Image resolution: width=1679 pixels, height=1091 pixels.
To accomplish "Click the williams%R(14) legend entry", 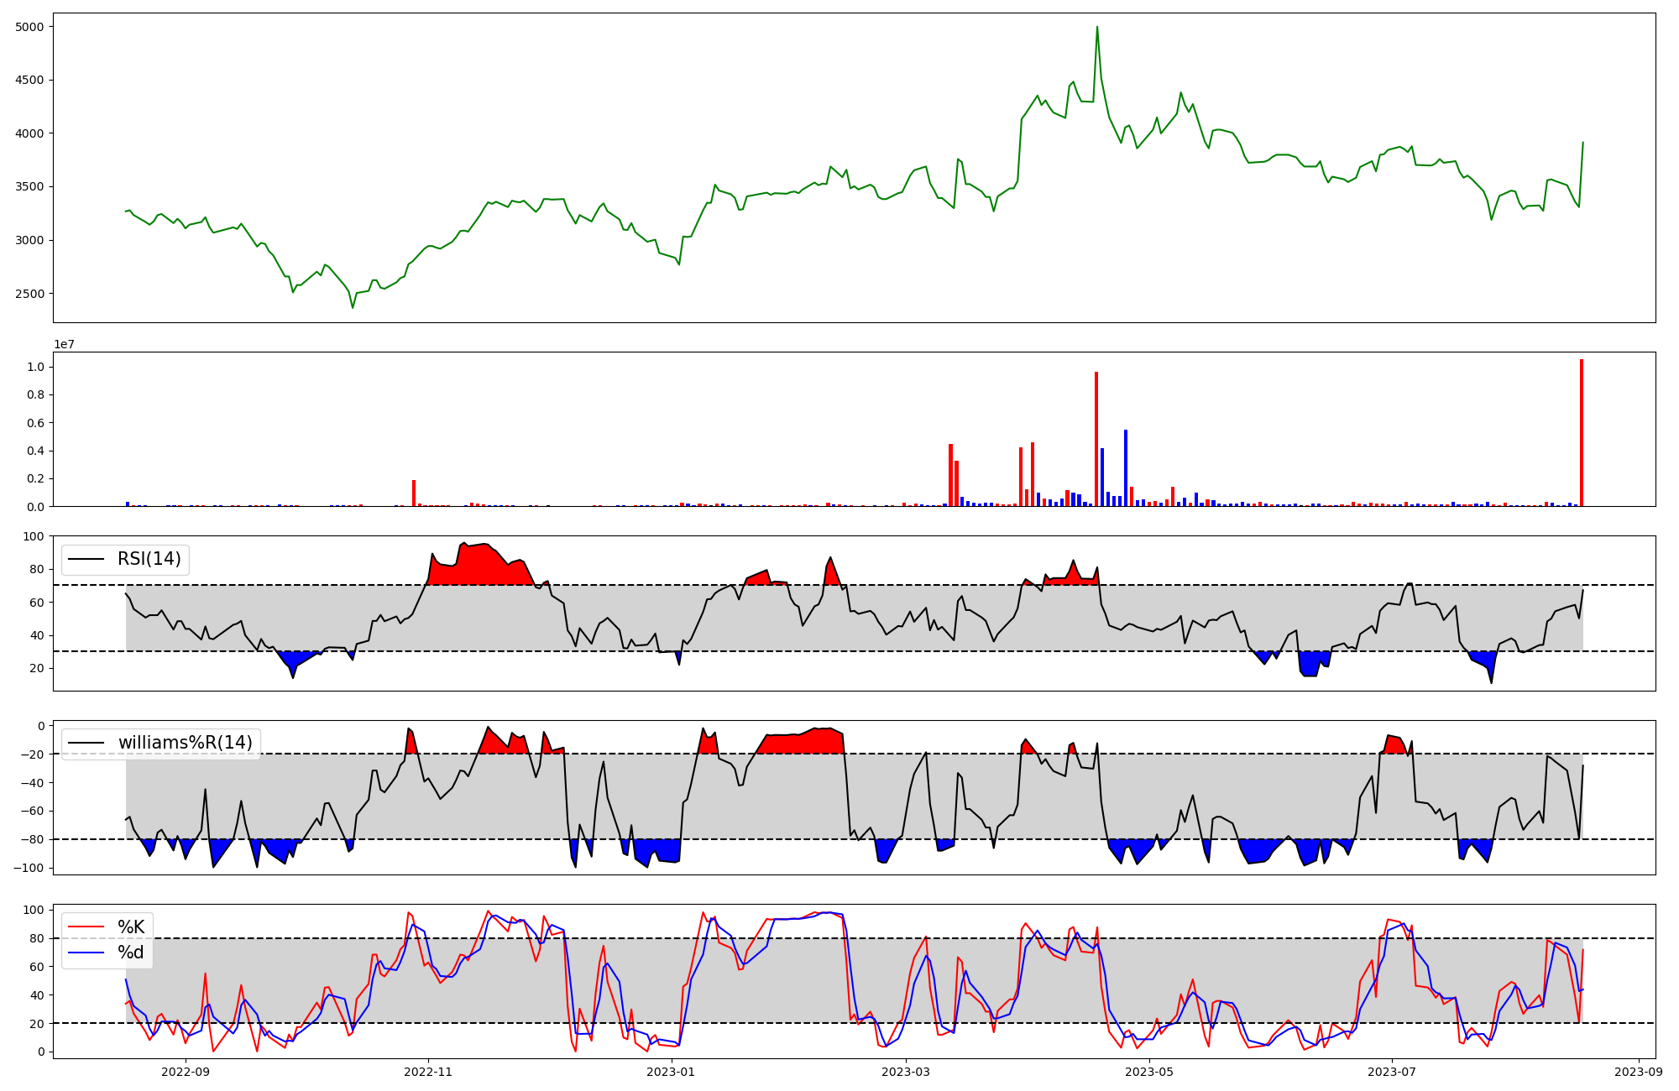I will [185, 743].
